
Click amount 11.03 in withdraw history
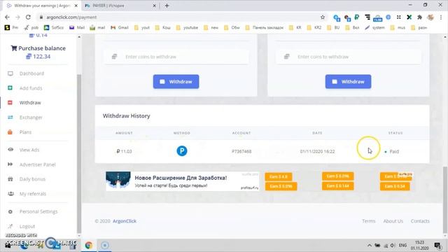(x=124, y=151)
